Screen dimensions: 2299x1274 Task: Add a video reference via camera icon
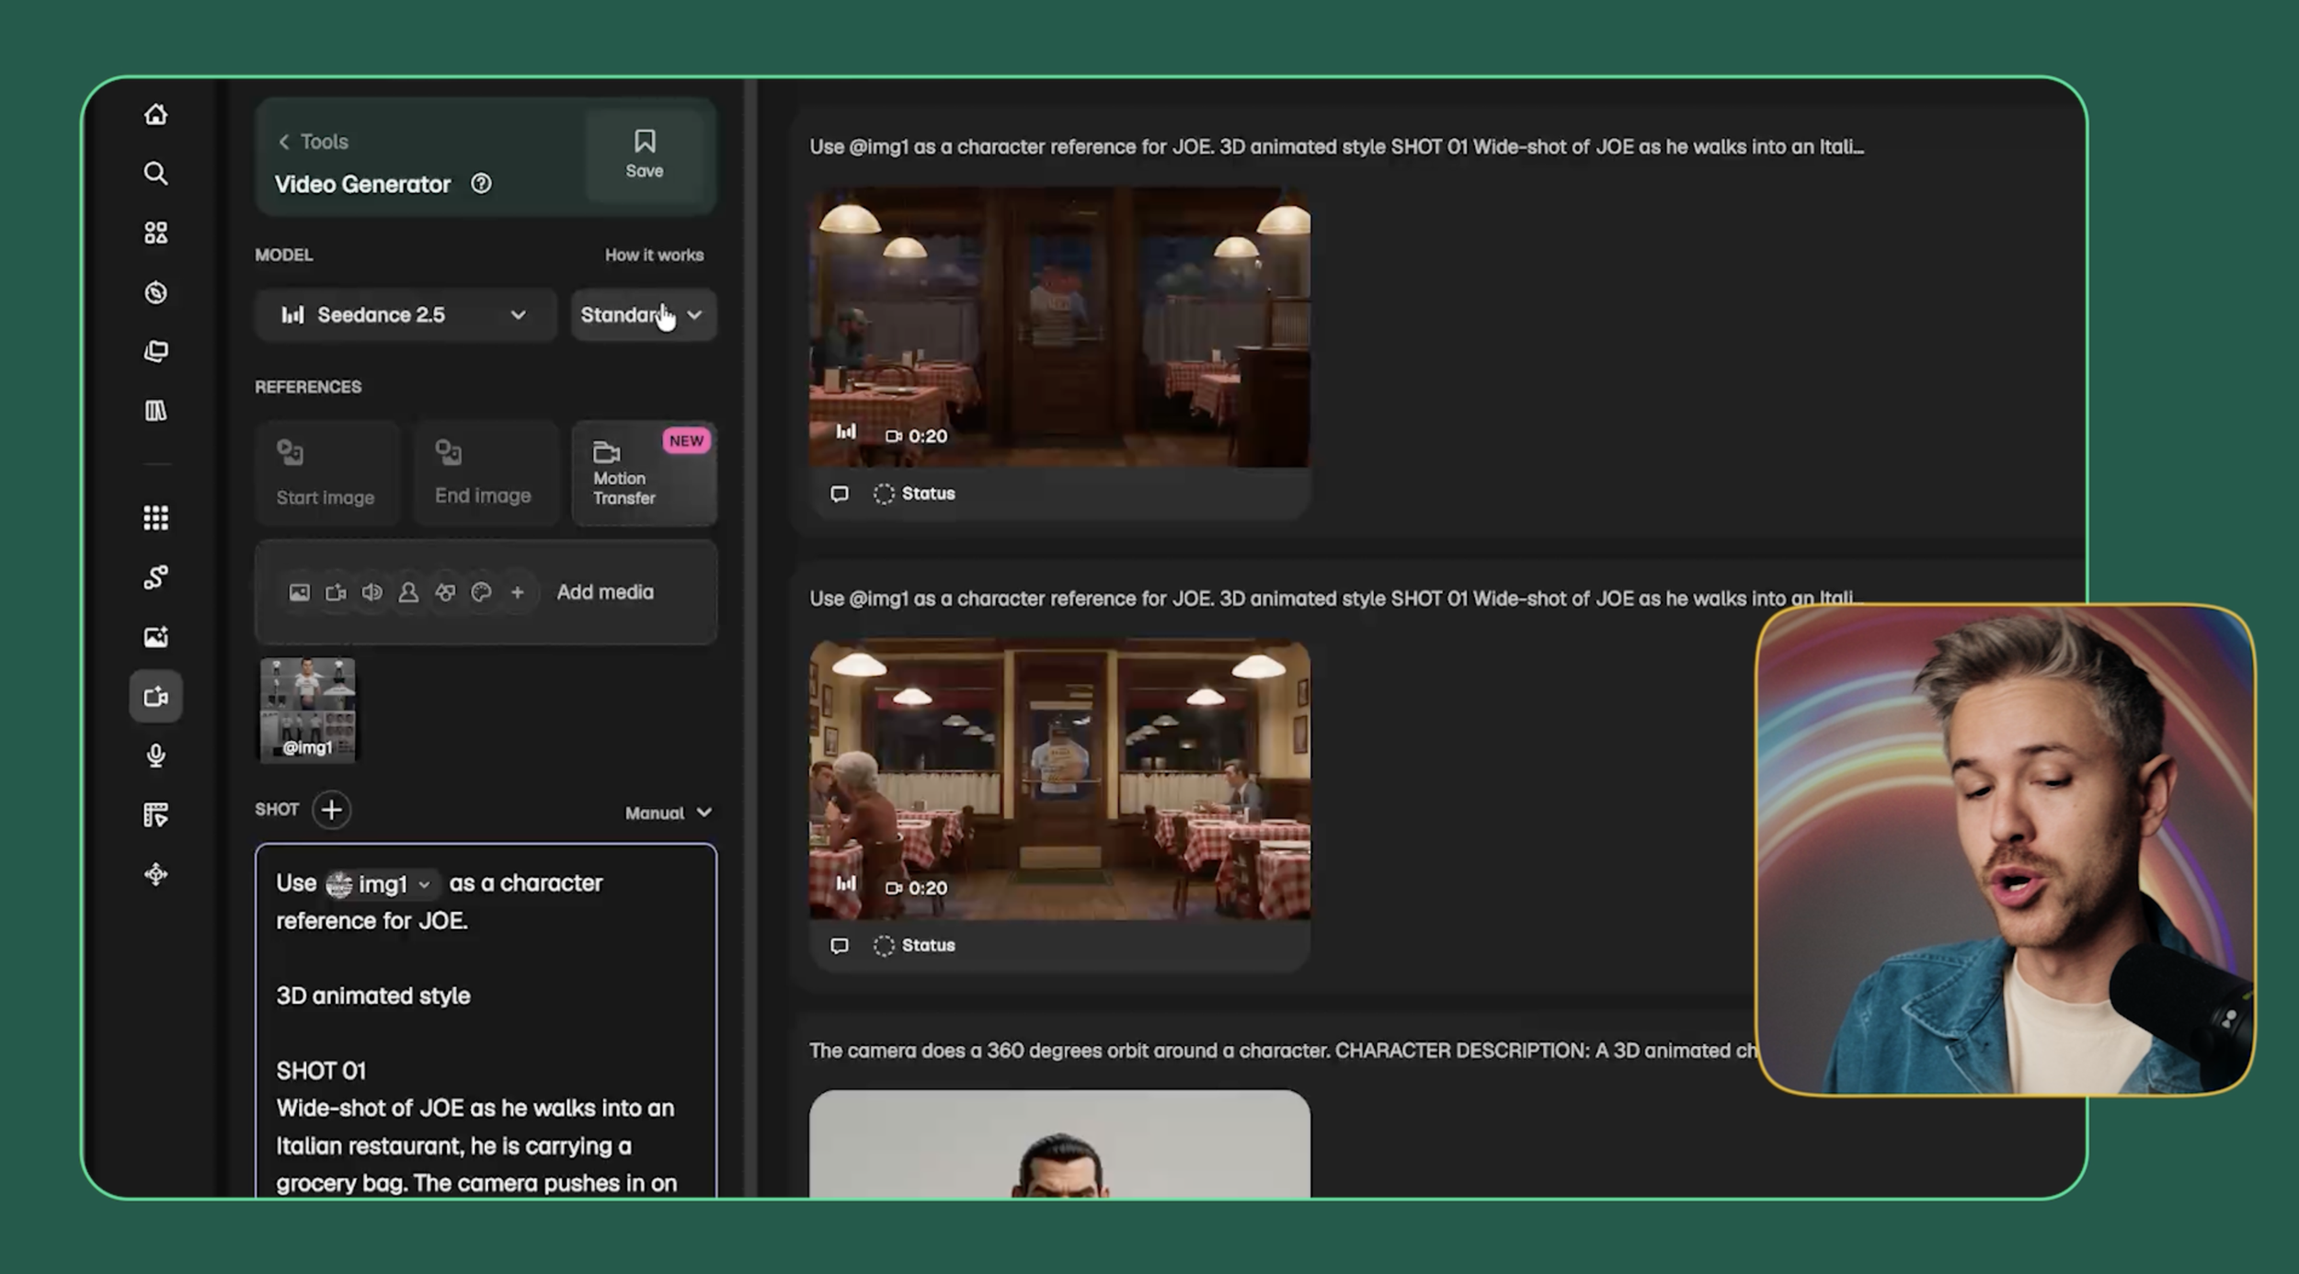point(336,592)
